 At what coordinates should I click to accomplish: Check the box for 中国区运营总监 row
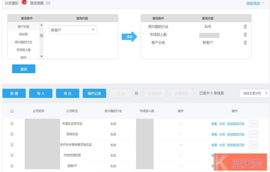point(12,123)
